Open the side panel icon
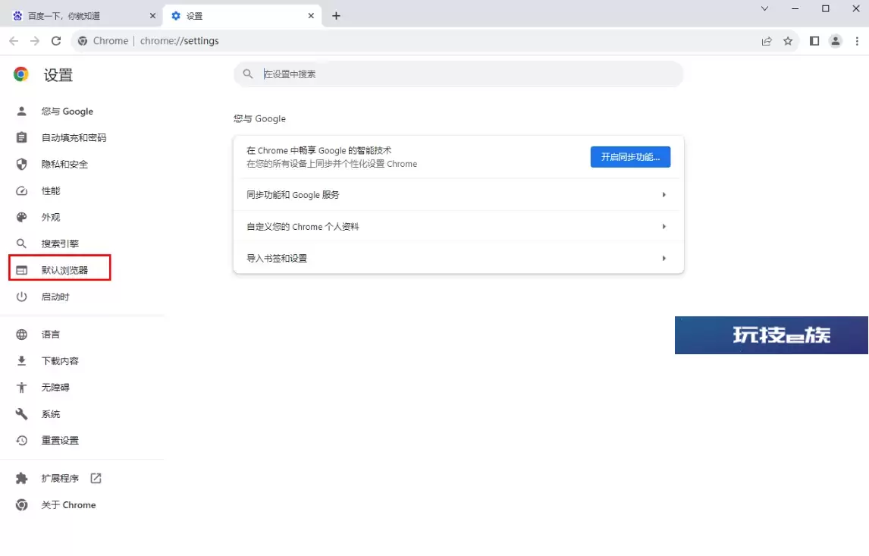 (814, 40)
